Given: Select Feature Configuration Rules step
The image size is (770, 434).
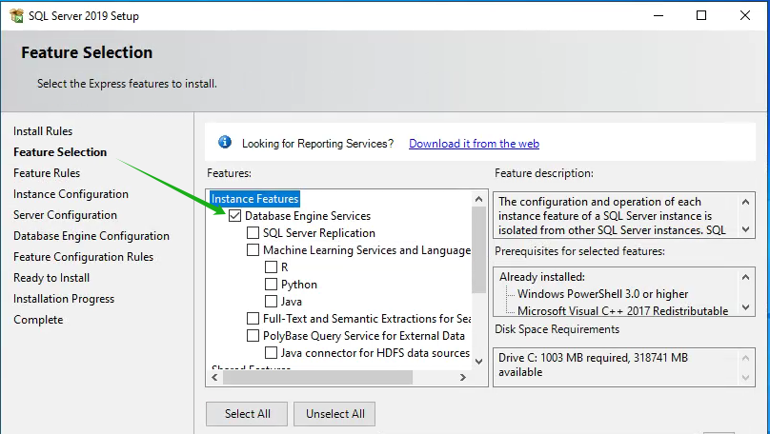Looking at the screenshot, I should [84, 257].
